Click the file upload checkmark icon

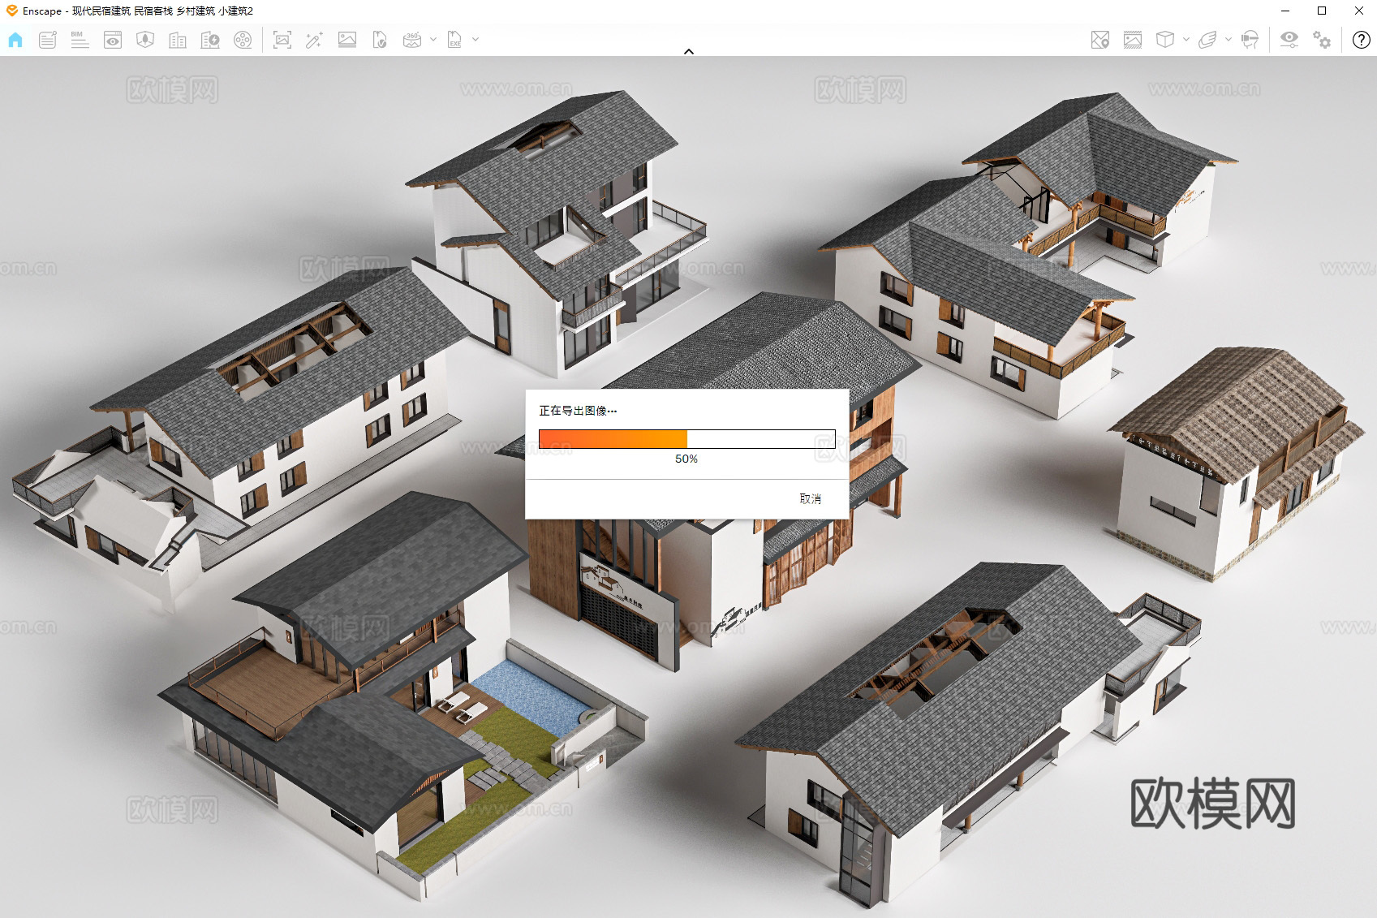pyautogui.click(x=380, y=40)
